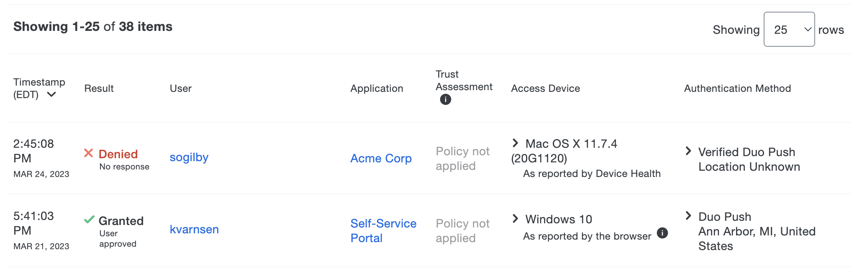Image resolution: width=862 pixels, height=278 pixels.
Task: Click the "Showing 1-25 of 38 items" text
Action: click(x=93, y=26)
